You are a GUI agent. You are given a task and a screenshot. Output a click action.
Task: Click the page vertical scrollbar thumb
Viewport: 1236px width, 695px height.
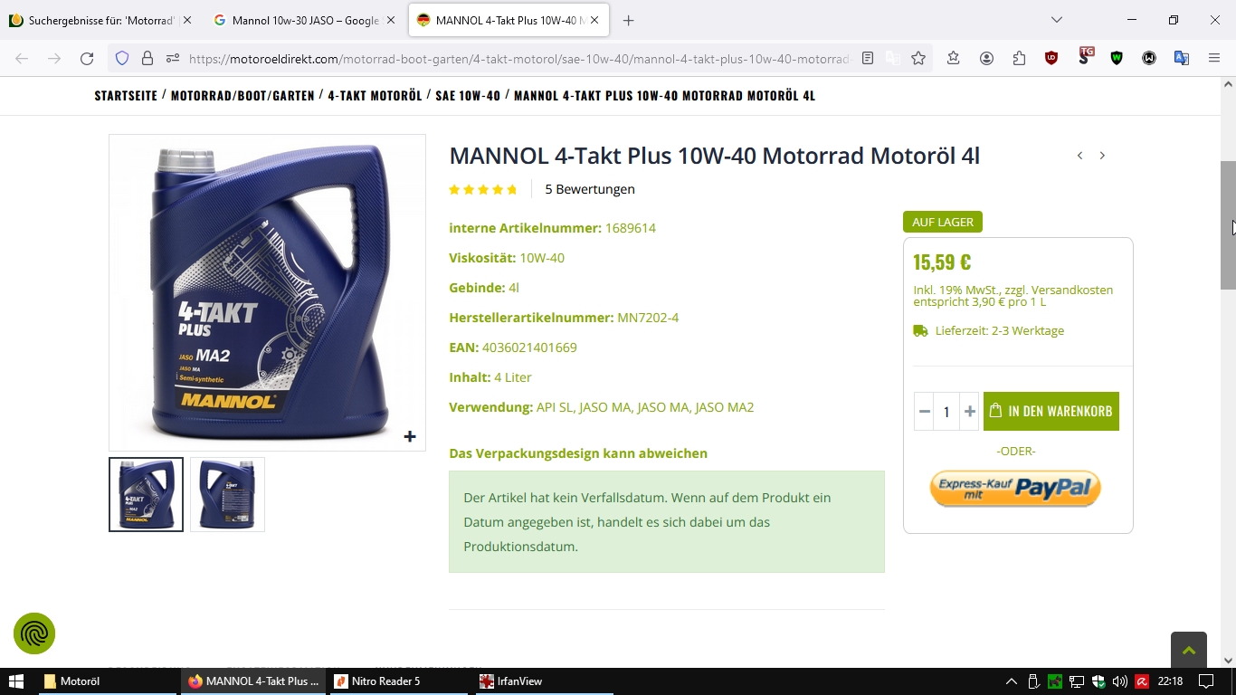[1228, 225]
